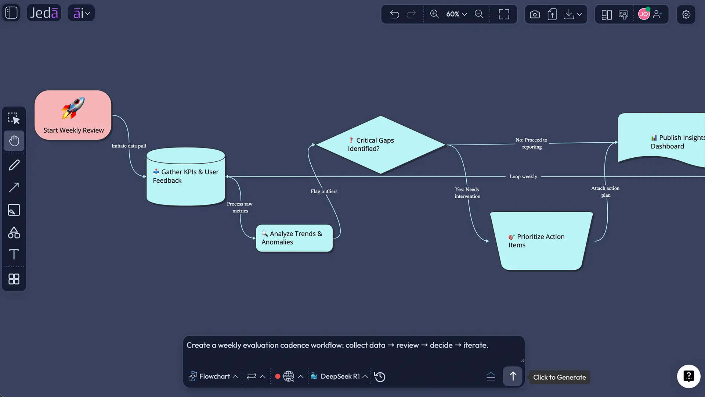Screen dimensions: 705x397
Task: Select the Critical Gaps Identified diamond
Action: pyautogui.click(x=381, y=145)
